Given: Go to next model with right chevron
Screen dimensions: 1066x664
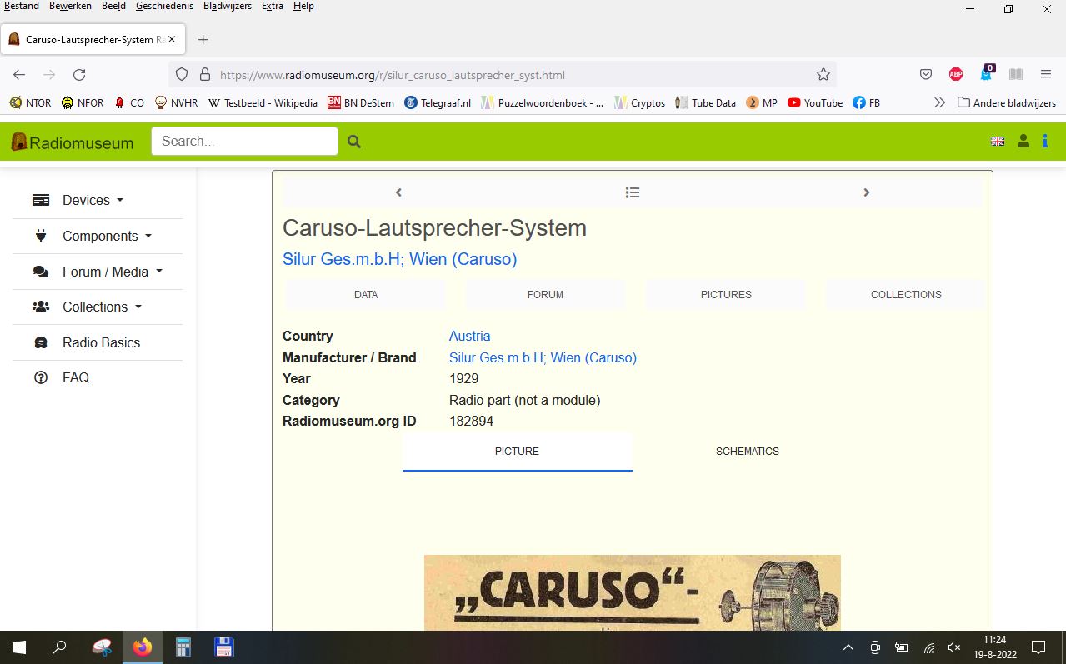Looking at the screenshot, I should (x=866, y=192).
